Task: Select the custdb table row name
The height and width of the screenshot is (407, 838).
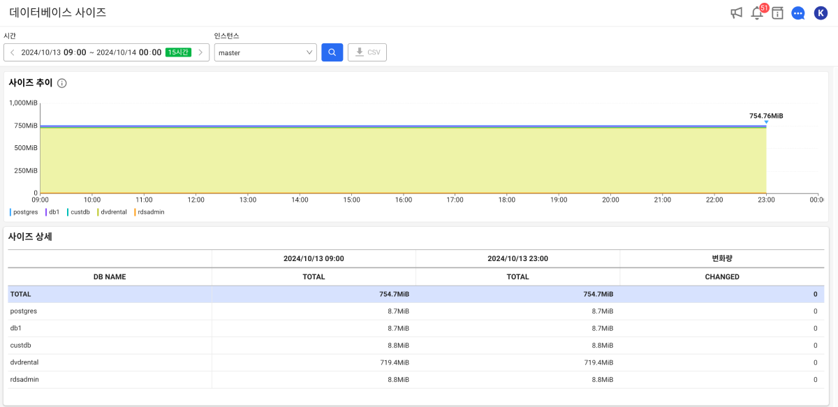Action: tap(21, 346)
